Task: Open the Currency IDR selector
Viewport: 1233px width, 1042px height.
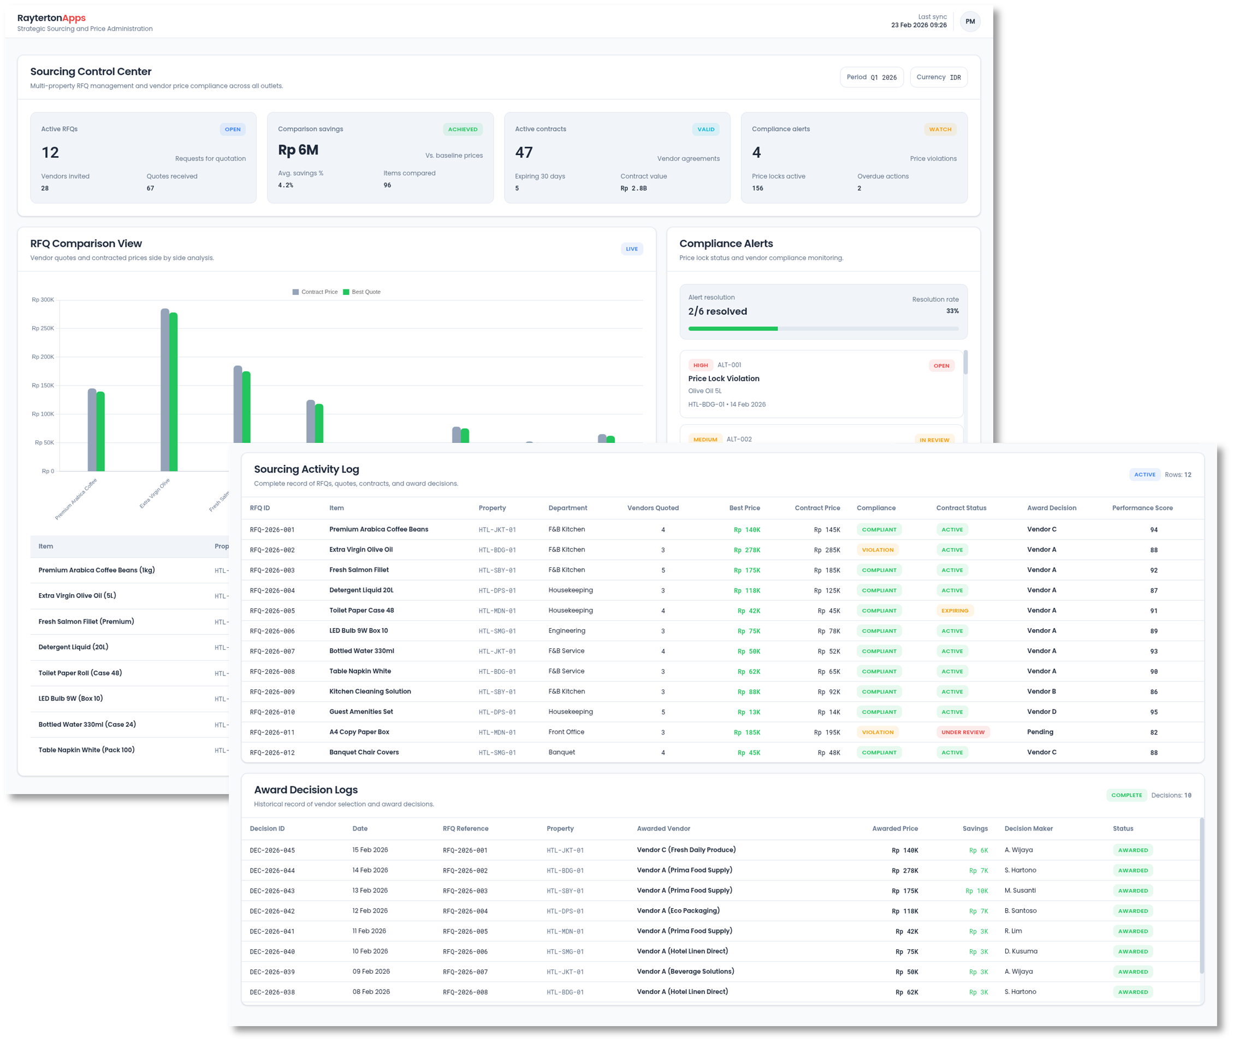Action: click(x=938, y=78)
